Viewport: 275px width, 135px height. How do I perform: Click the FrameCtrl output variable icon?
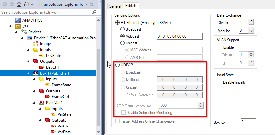(48, 97)
